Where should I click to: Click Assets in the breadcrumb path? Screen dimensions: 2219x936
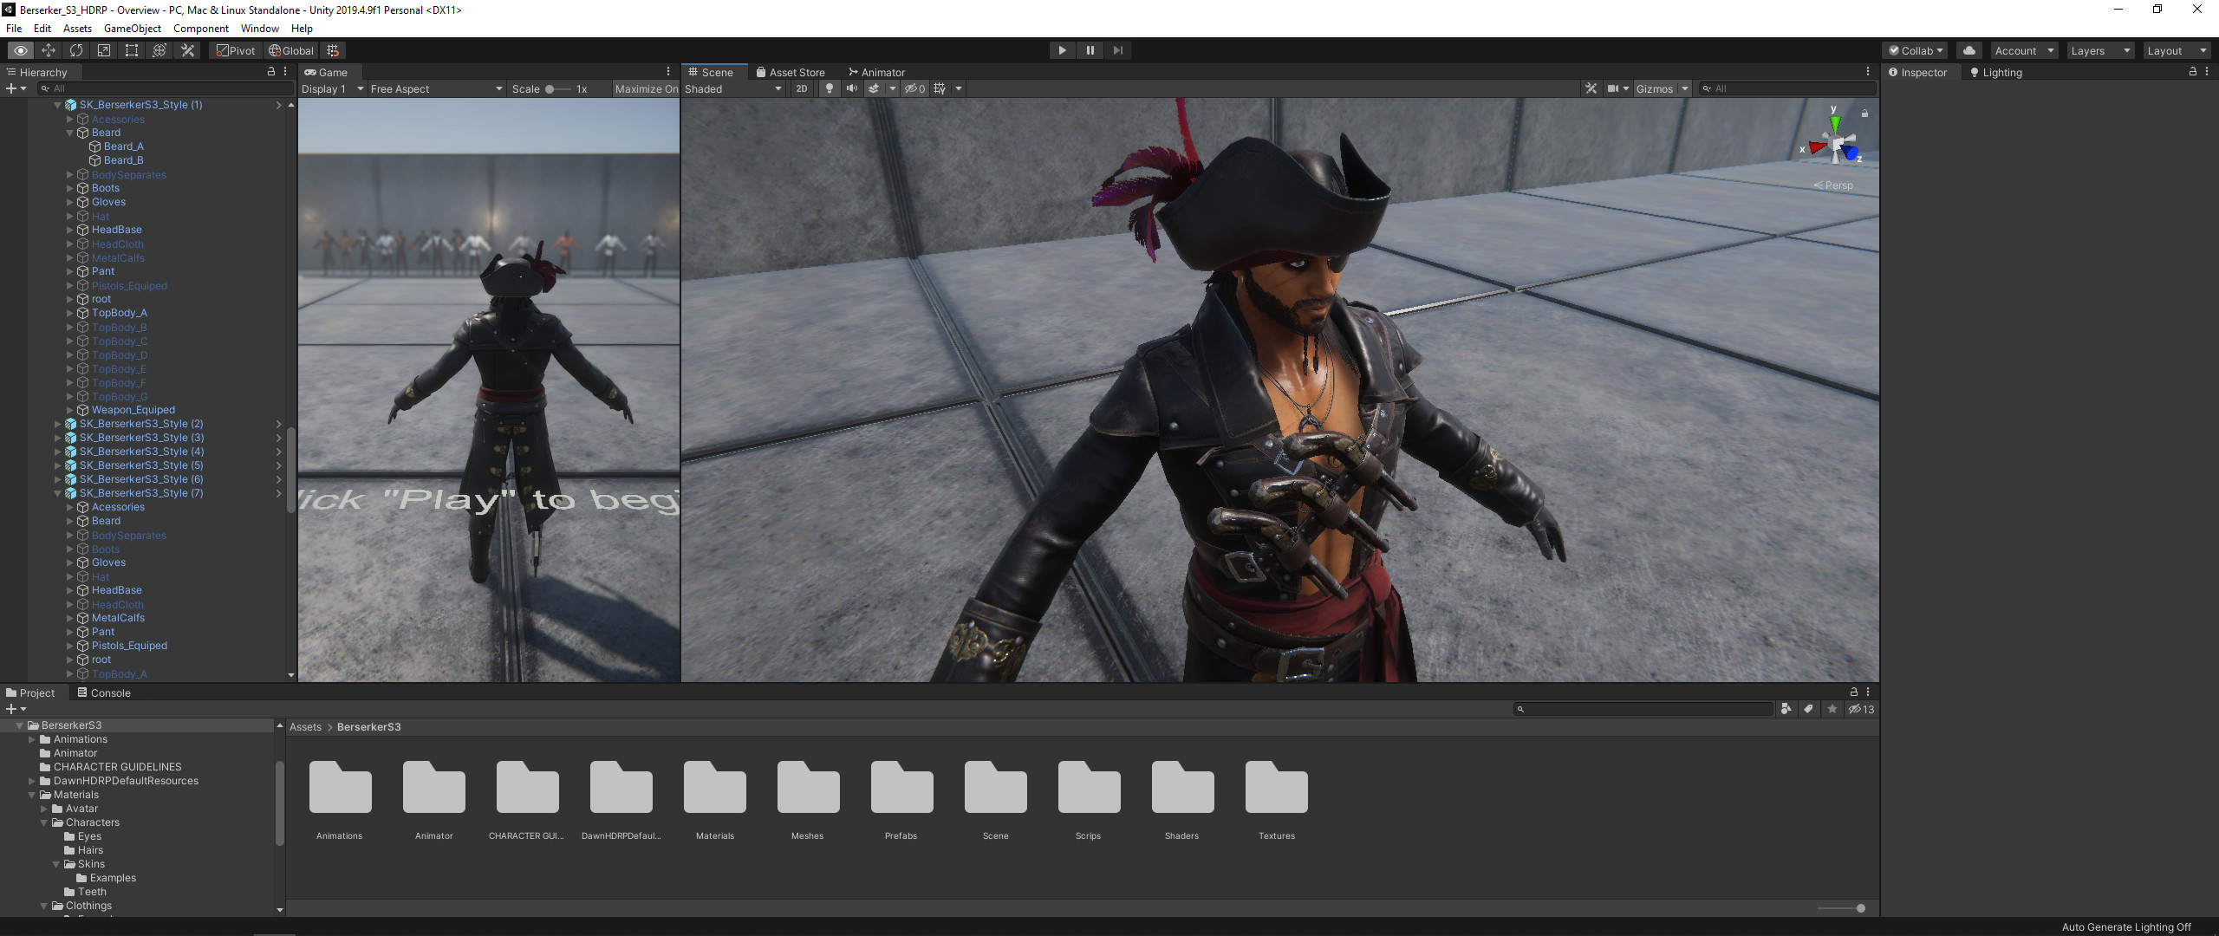tap(305, 726)
